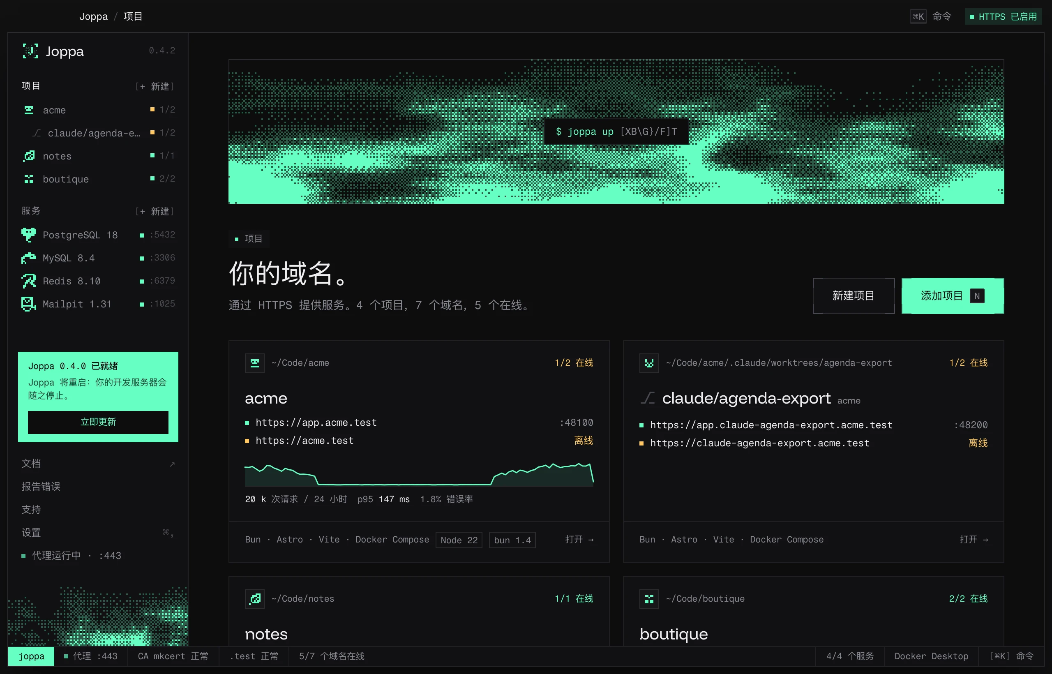
Task: Click the HTTPS 已启用 status badge
Action: point(1003,16)
